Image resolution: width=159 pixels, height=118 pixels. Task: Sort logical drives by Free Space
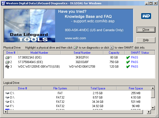click(x=136, y=88)
